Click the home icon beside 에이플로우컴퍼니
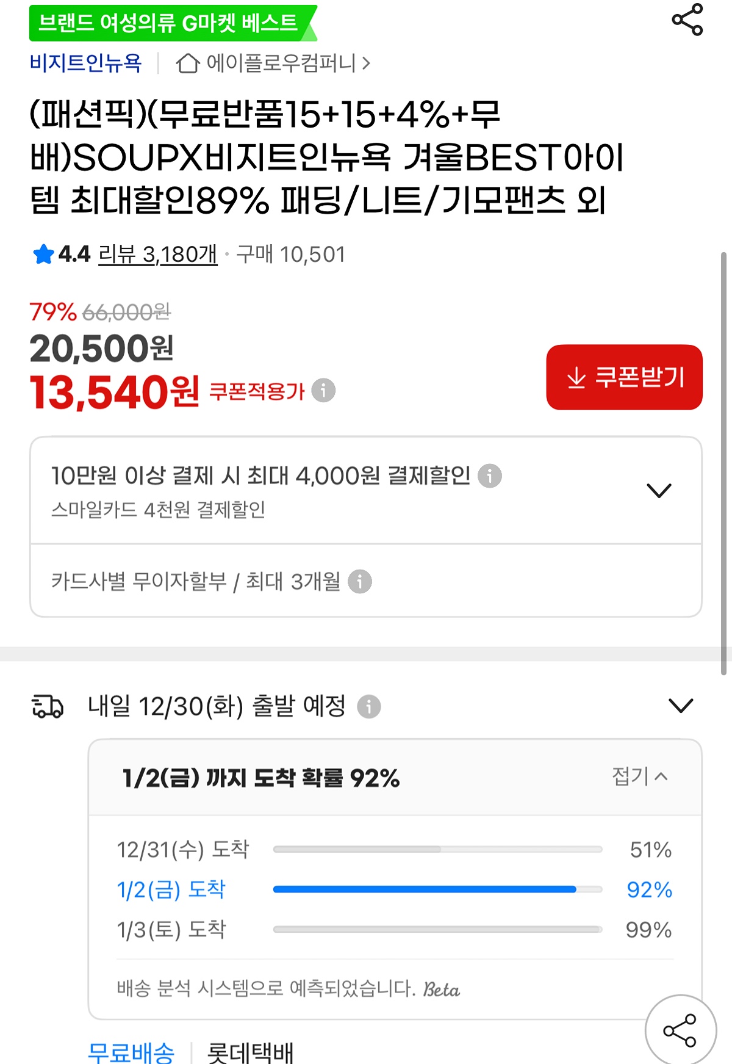The height and width of the screenshot is (1064, 732). pos(187,63)
